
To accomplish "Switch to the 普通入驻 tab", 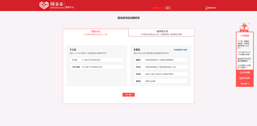I will pos(96,33).
